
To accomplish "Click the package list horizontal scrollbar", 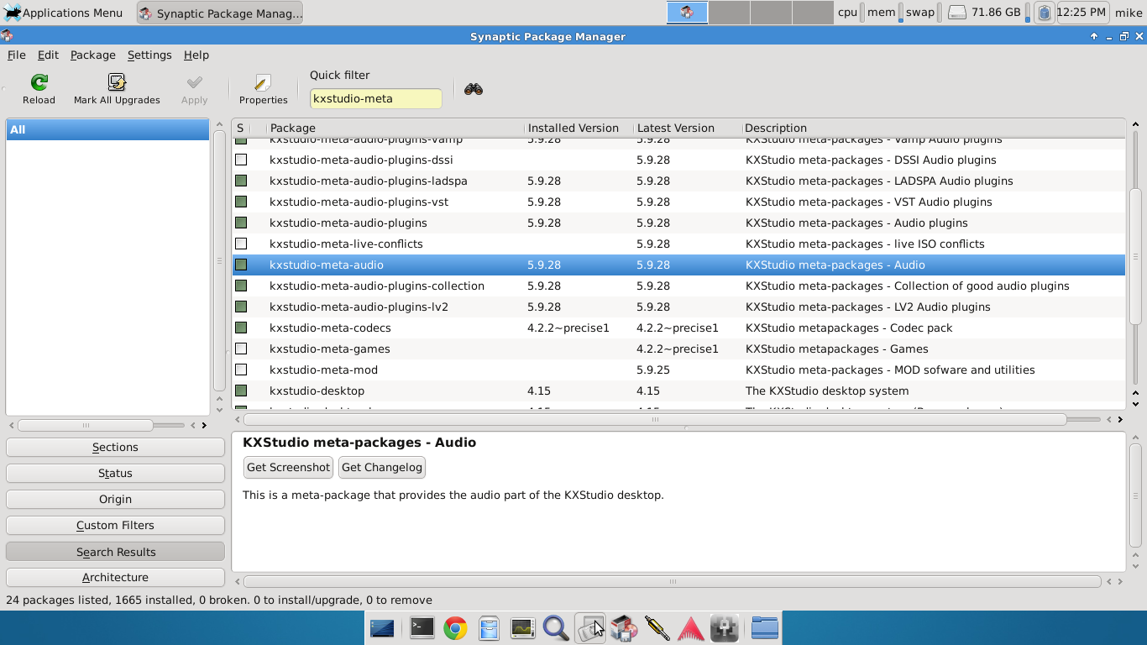I will click(x=655, y=419).
